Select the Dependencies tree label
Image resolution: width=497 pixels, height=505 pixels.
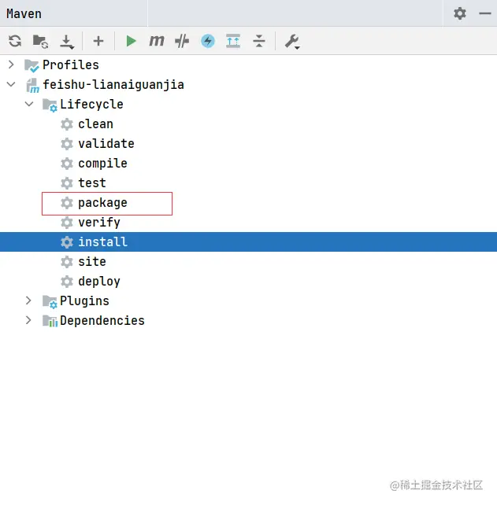[x=102, y=320]
